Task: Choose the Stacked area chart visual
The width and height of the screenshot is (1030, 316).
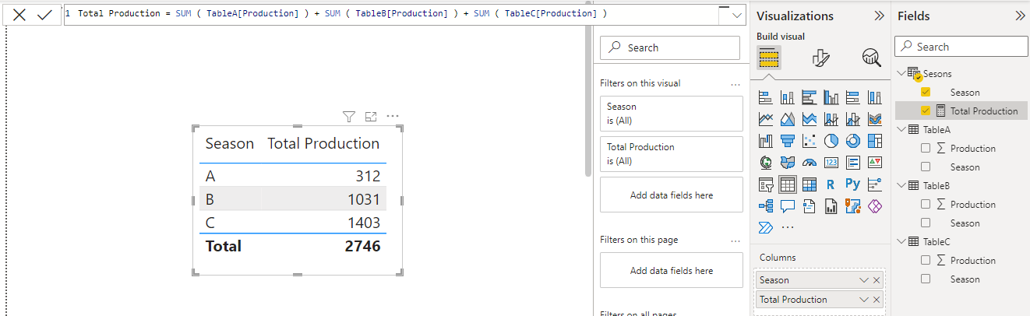Action: point(810,119)
